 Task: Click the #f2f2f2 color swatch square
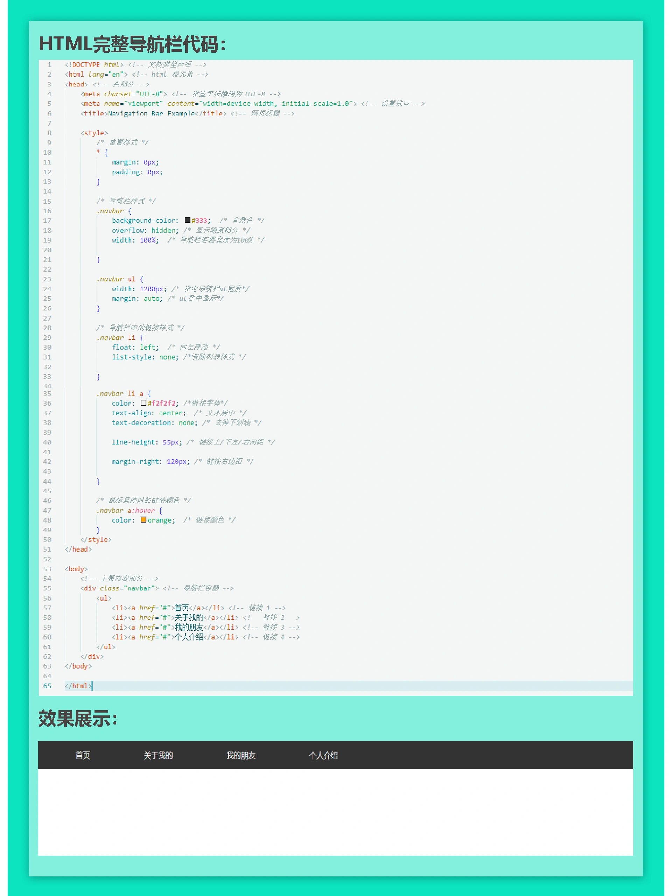[143, 403]
